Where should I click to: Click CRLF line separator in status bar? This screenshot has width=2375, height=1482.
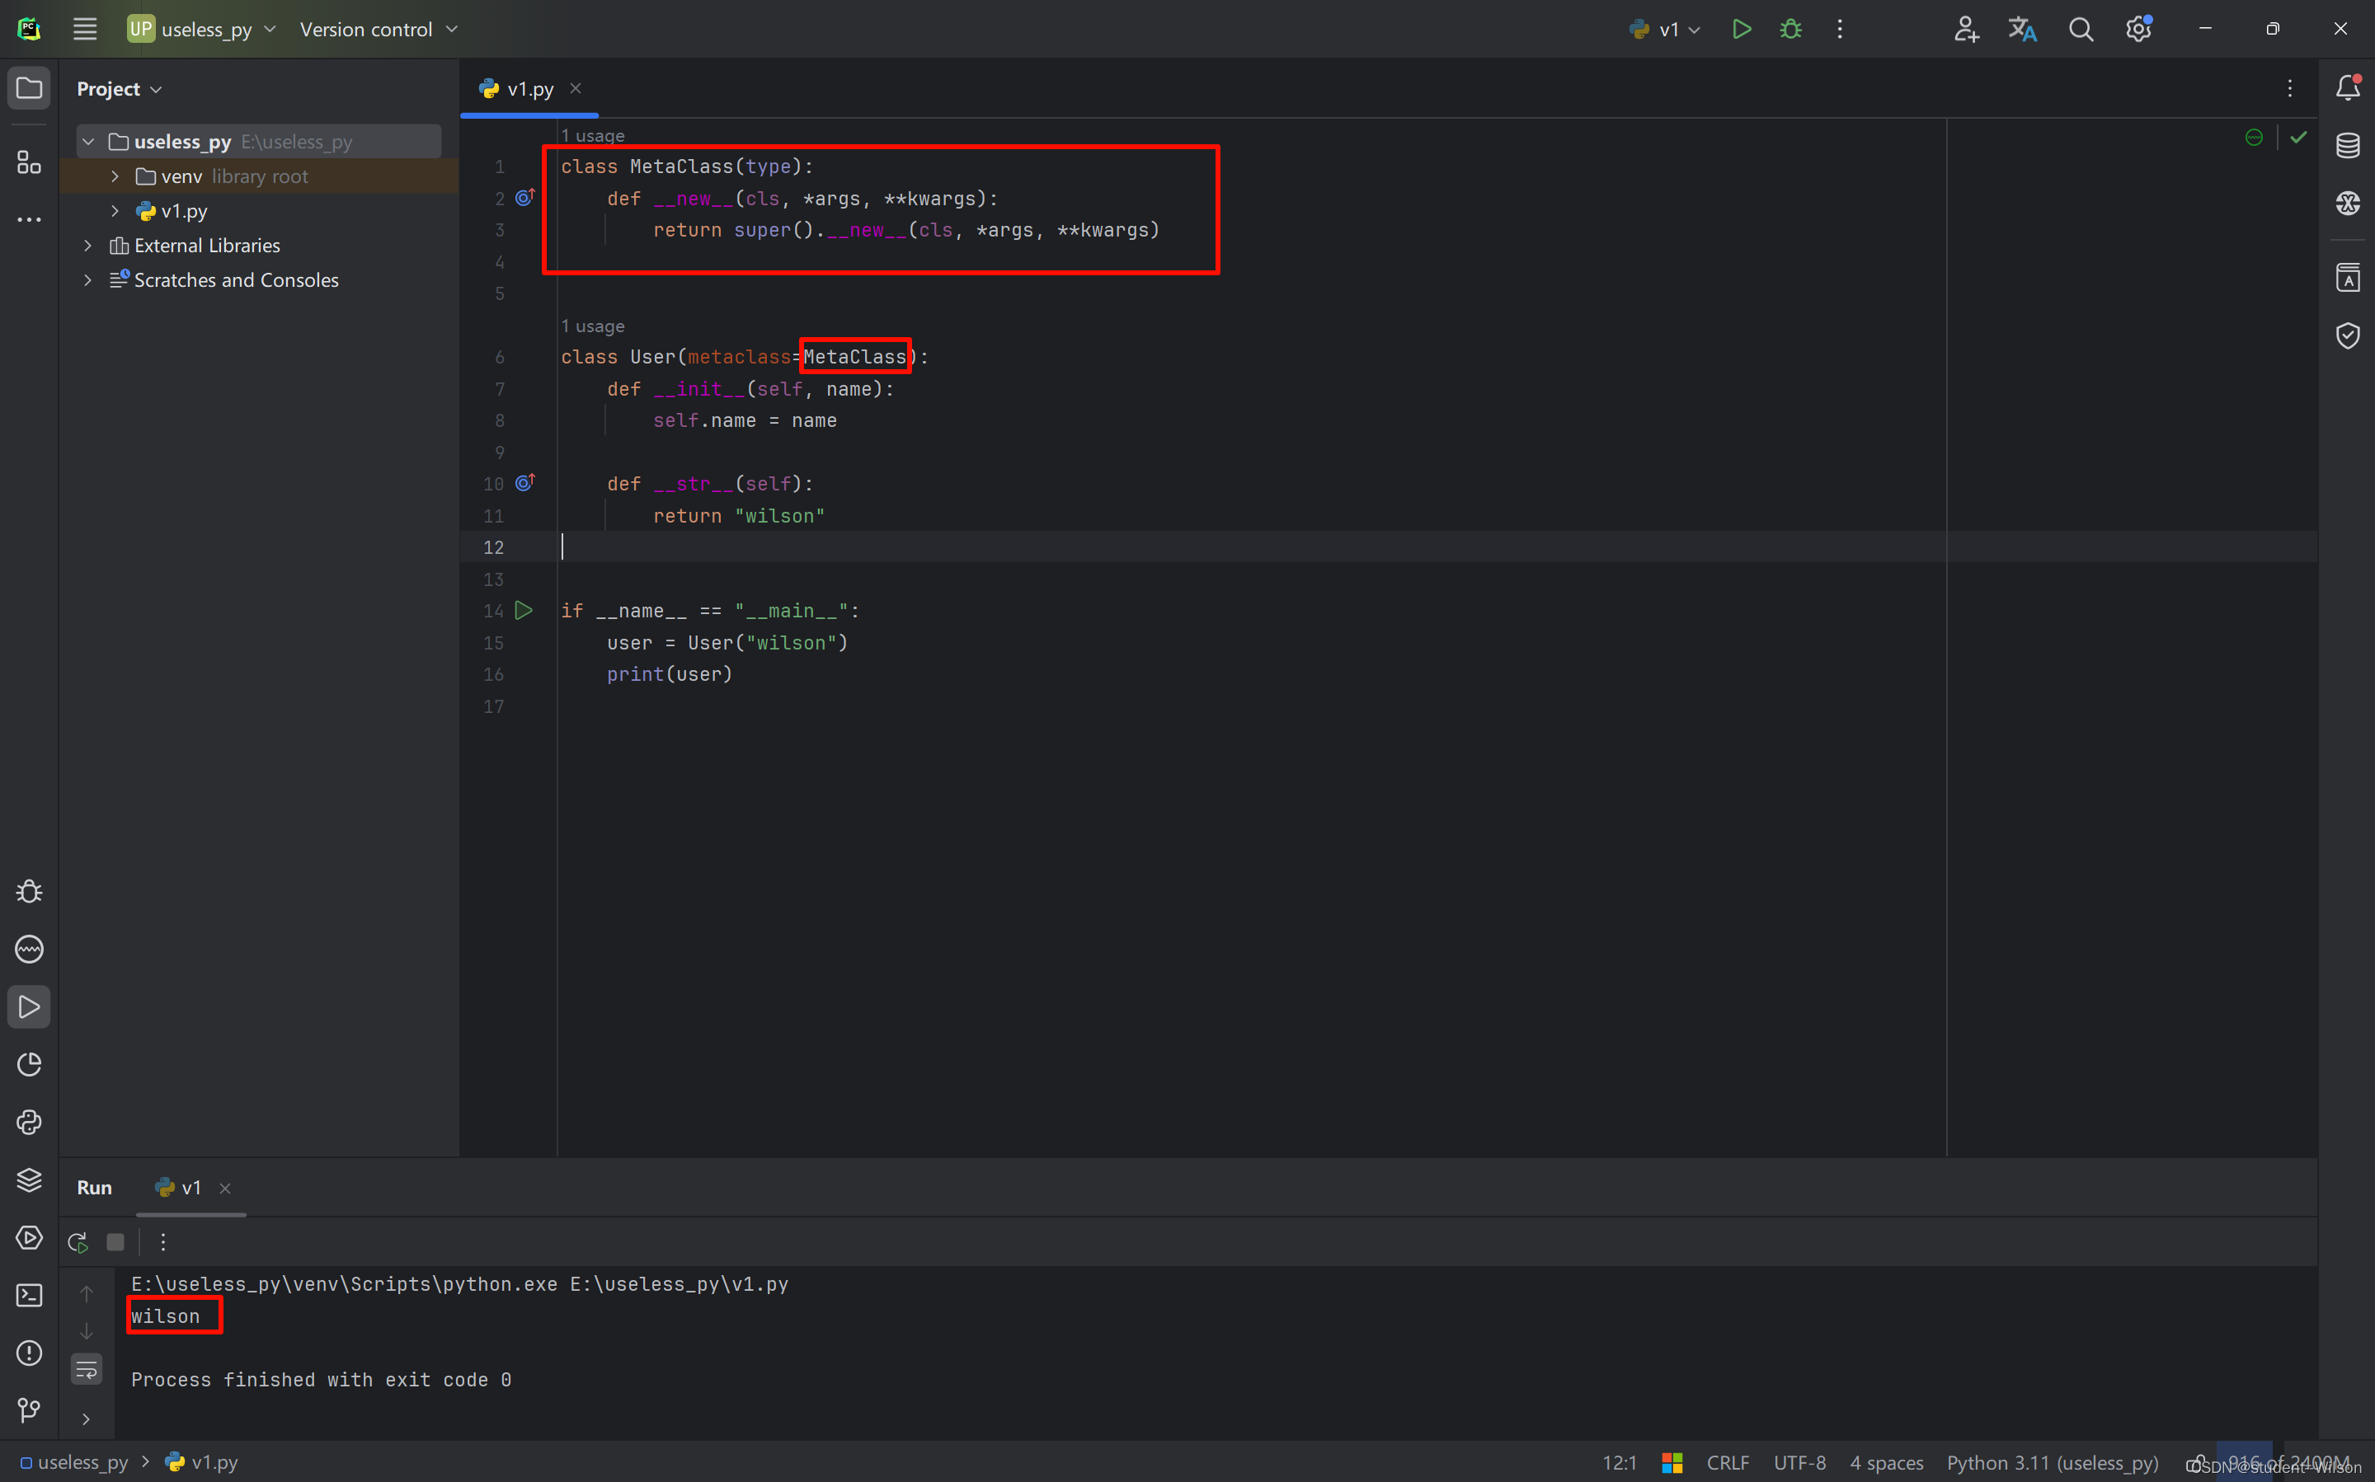[x=1728, y=1462]
